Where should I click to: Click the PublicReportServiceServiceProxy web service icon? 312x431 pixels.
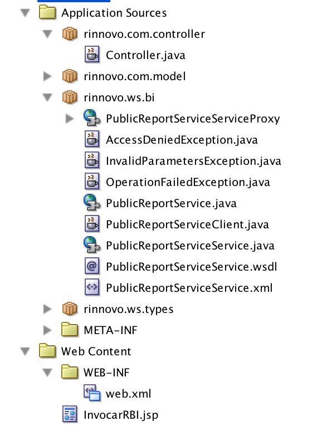(92, 118)
